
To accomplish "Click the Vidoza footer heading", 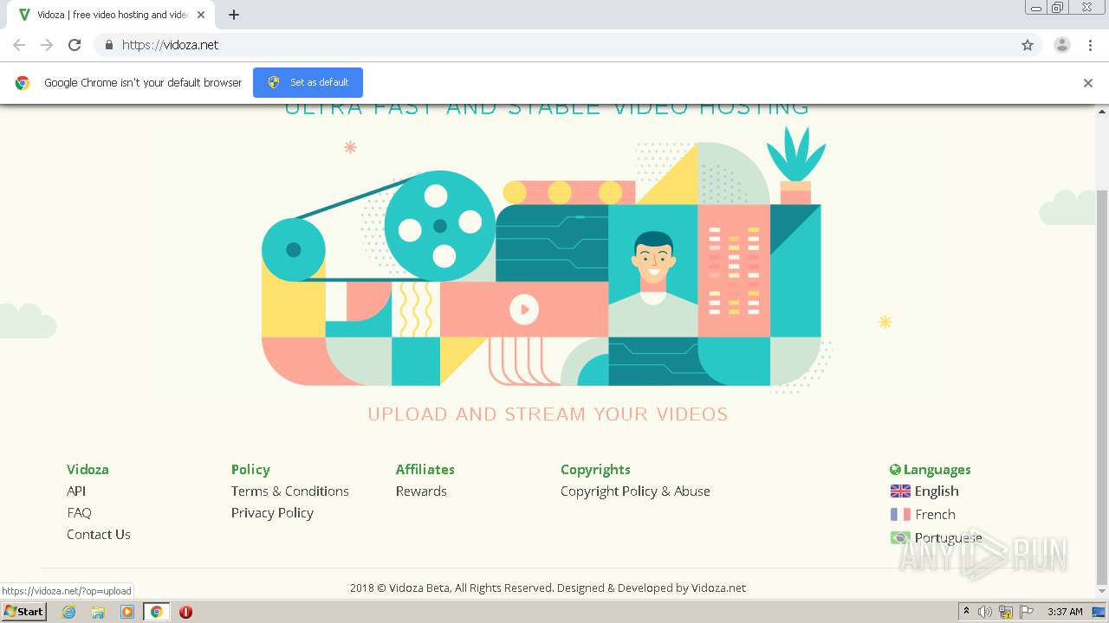I will pos(88,469).
